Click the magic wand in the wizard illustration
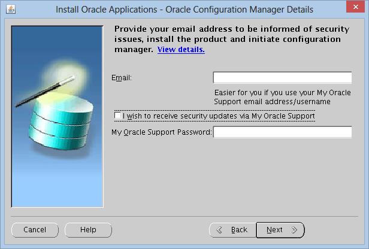 pos(45,91)
